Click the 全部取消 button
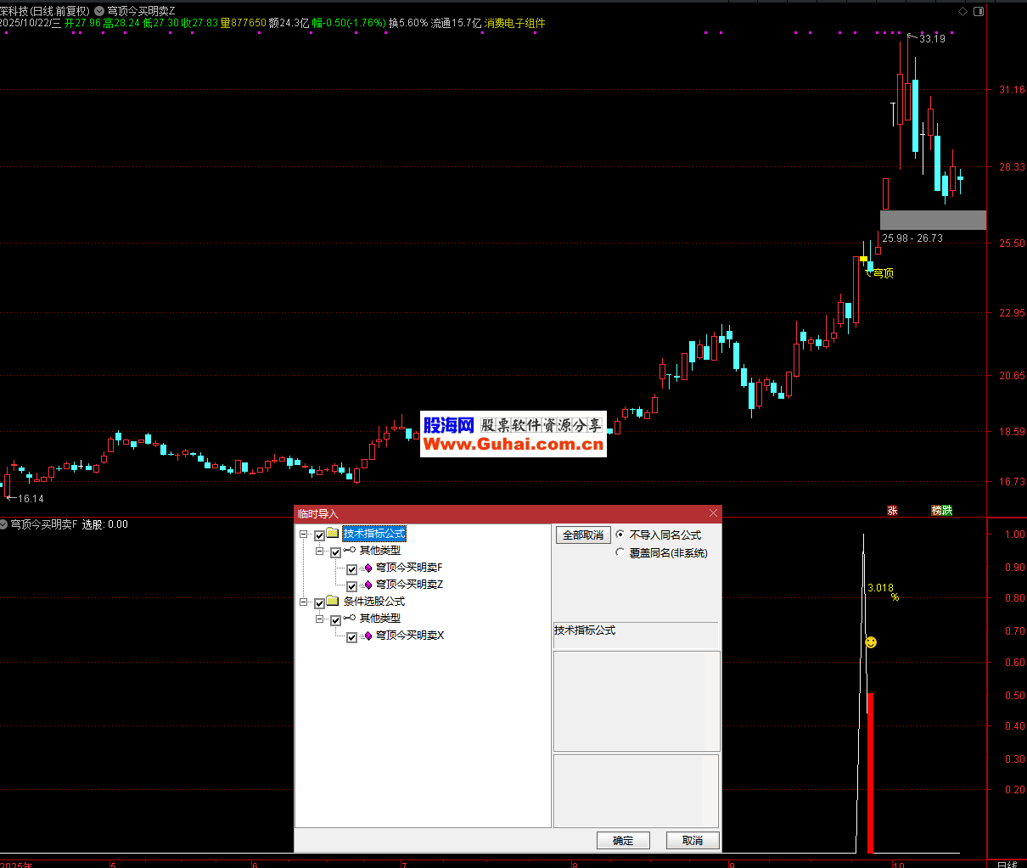 pyautogui.click(x=583, y=535)
